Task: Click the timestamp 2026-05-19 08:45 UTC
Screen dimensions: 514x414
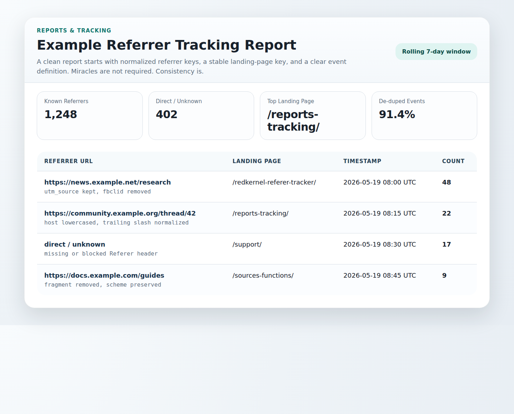Action: click(380, 276)
